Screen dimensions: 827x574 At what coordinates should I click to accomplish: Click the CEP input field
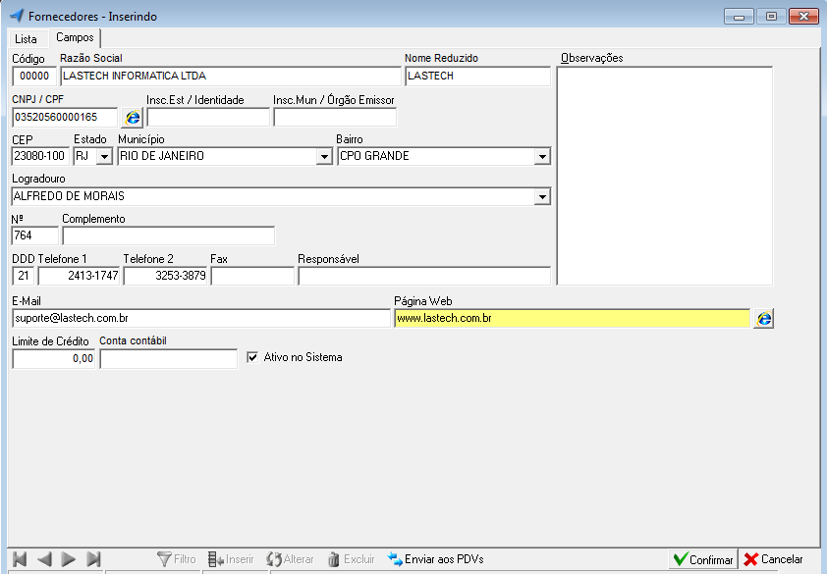pyautogui.click(x=40, y=157)
